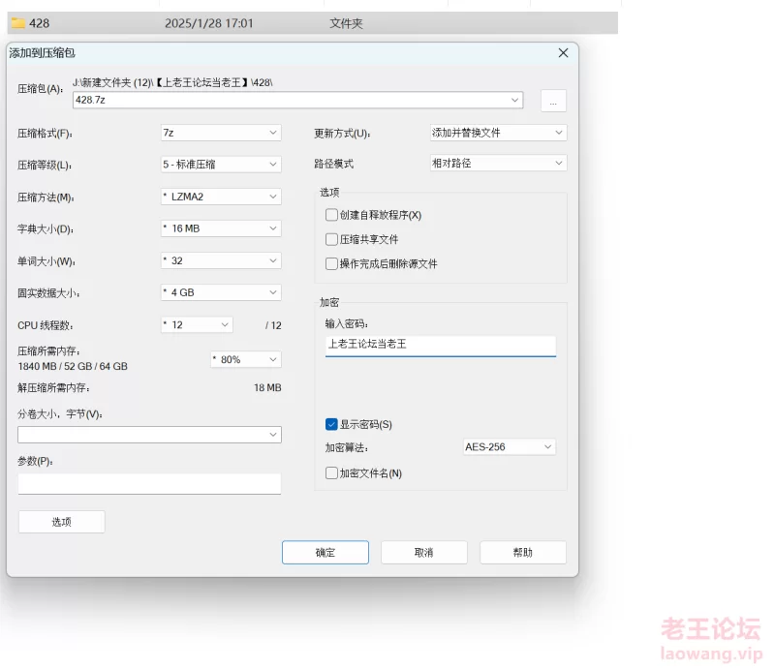Enable 操作完成后删除源文件 checkbox
The width and height of the screenshot is (775, 669).
331,264
